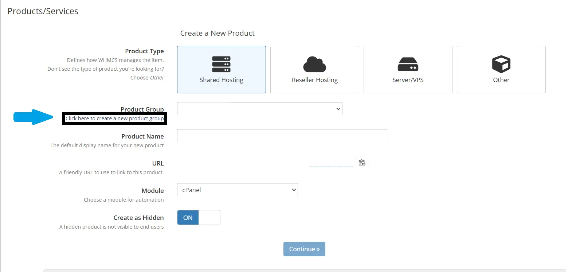Image resolution: width=580 pixels, height=272 pixels.
Task: Click the Product Group dropdown chevron arrow
Action: 338,109
